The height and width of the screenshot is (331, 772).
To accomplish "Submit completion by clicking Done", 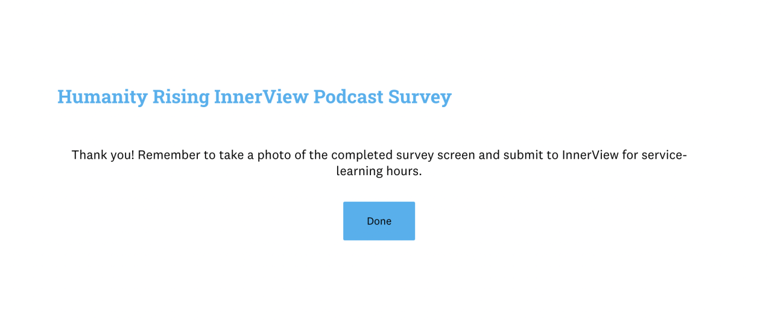I will 379,221.
